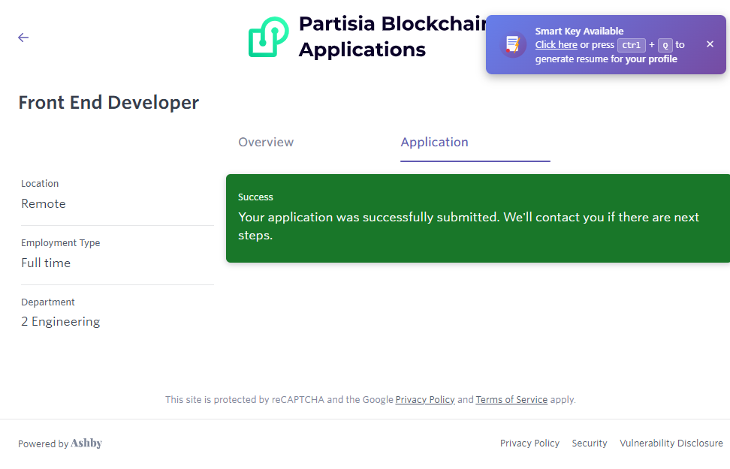Image resolution: width=730 pixels, height=469 pixels.
Task: Click the green Success message banner
Action: [x=478, y=218]
